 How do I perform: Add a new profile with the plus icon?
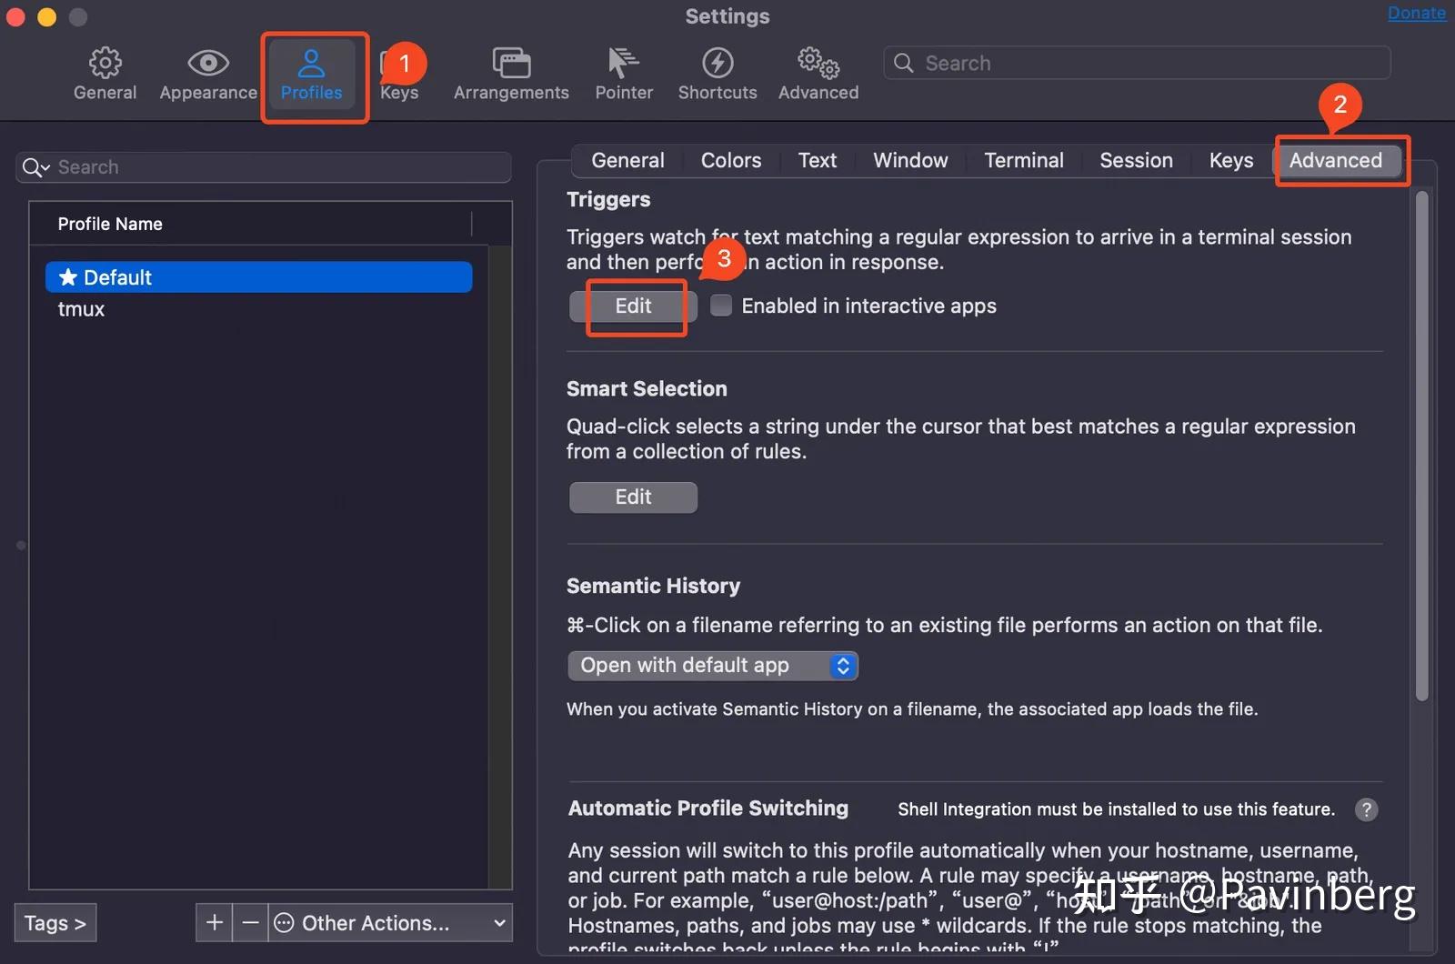click(x=213, y=922)
